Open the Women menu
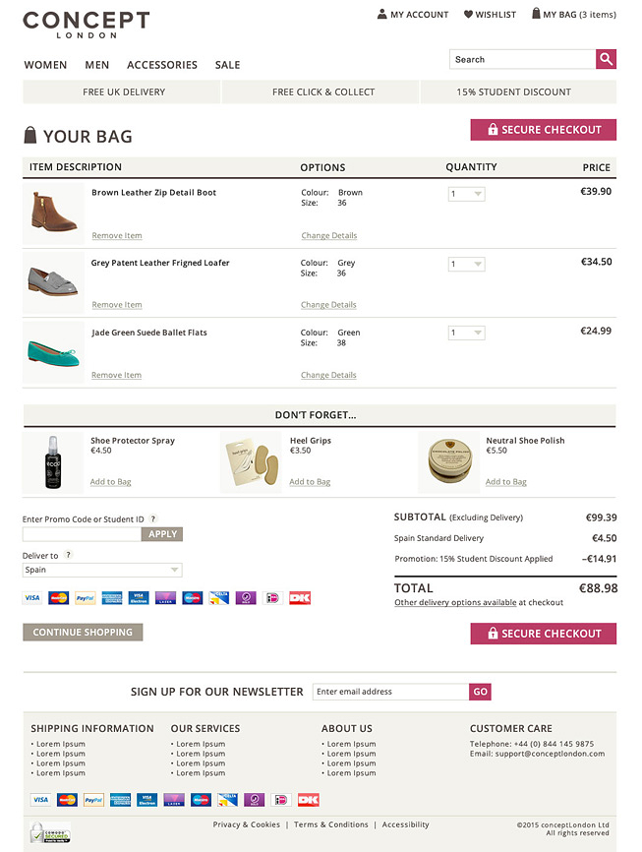 [45, 65]
